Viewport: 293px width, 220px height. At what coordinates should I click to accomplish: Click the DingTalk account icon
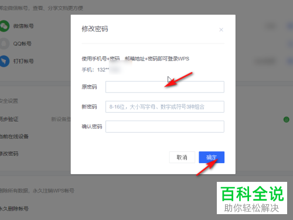click(4, 61)
